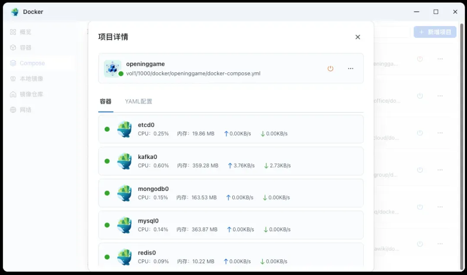Click the 新增项目 add project button
This screenshot has height=275, width=467.
(435, 32)
